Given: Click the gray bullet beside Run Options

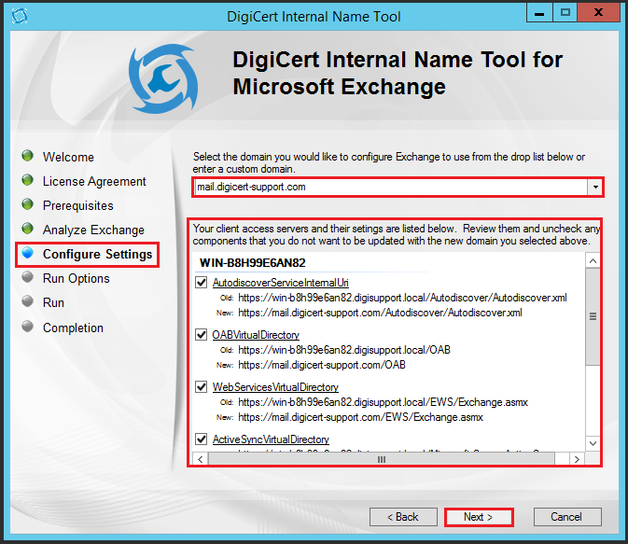Looking at the screenshot, I should (28, 277).
